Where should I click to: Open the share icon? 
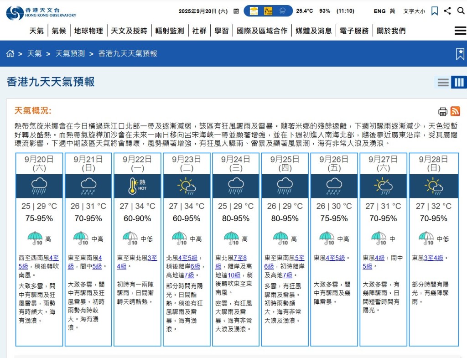pos(447,11)
